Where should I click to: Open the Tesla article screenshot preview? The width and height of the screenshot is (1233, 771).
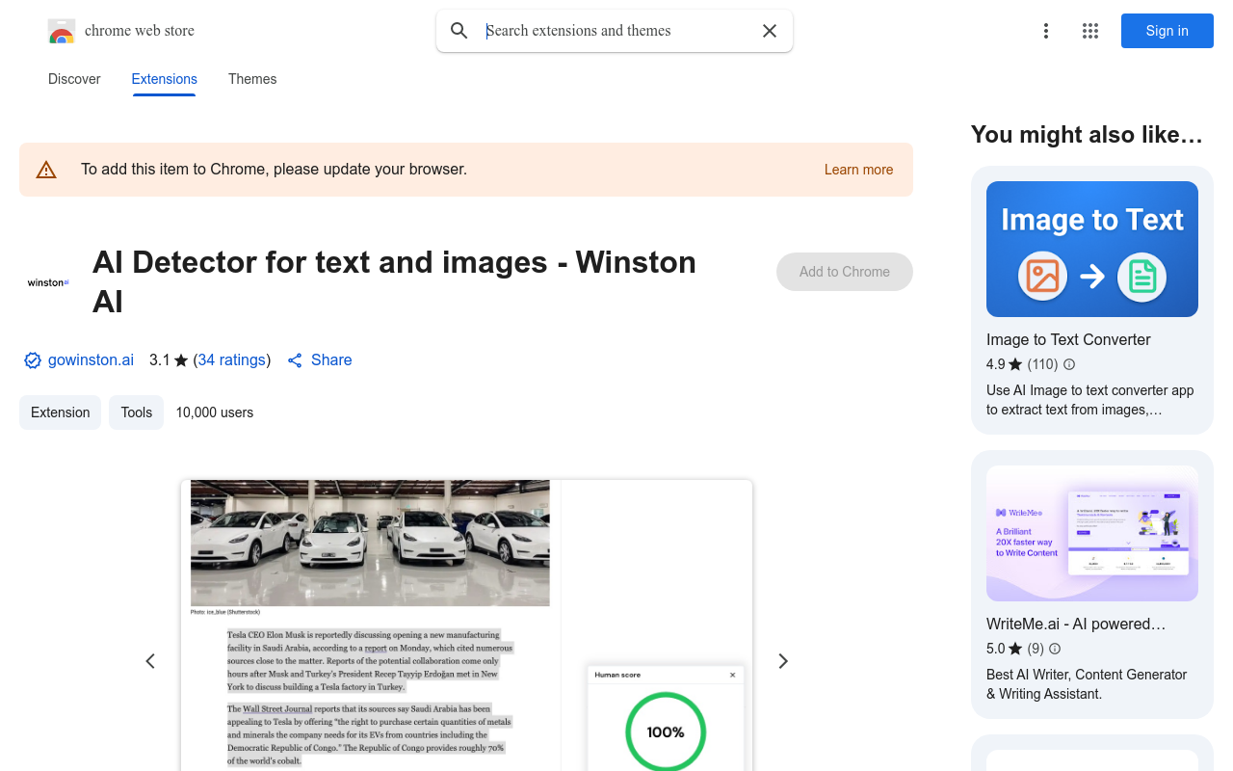(x=466, y=625)
